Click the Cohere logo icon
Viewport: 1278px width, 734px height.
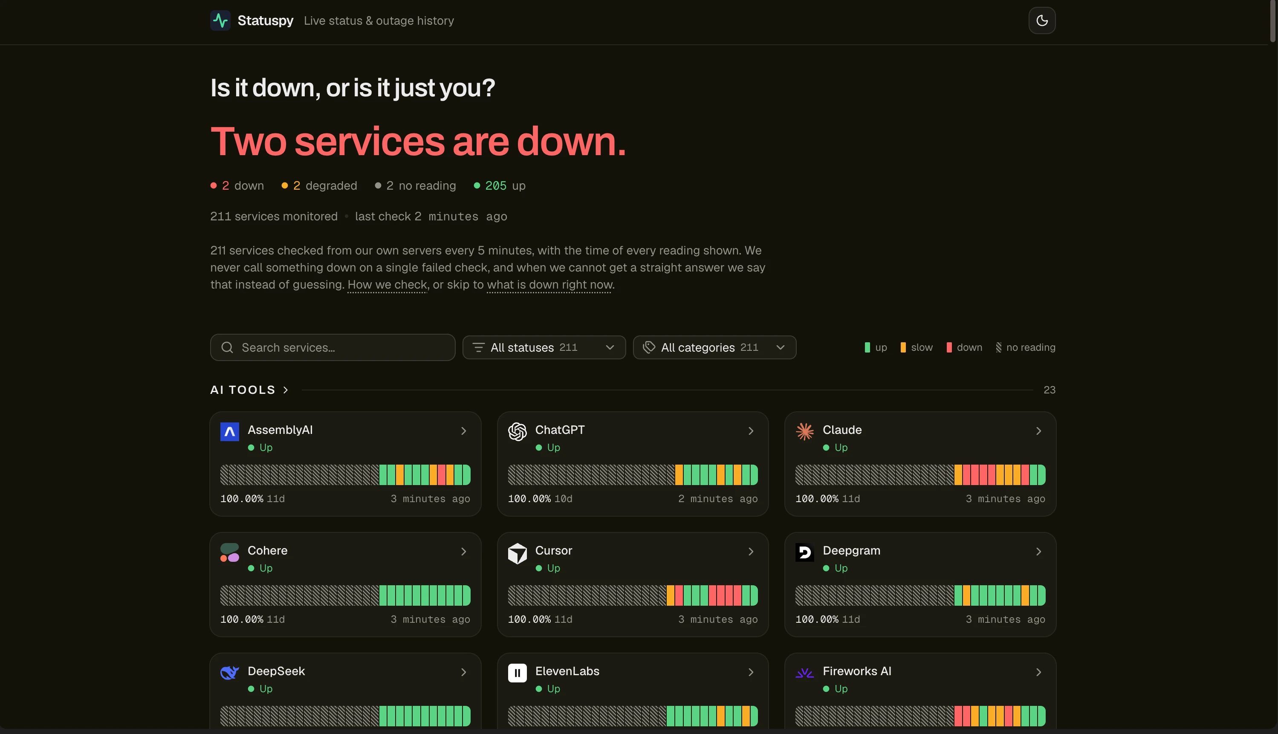pyautogui.click(x=229, y=552)
